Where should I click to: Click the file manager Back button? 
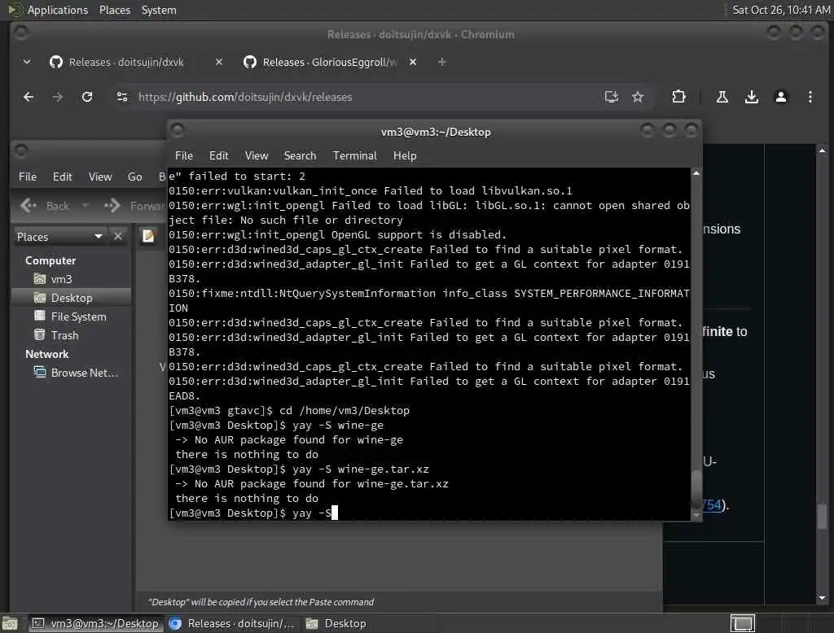point(46,206)
